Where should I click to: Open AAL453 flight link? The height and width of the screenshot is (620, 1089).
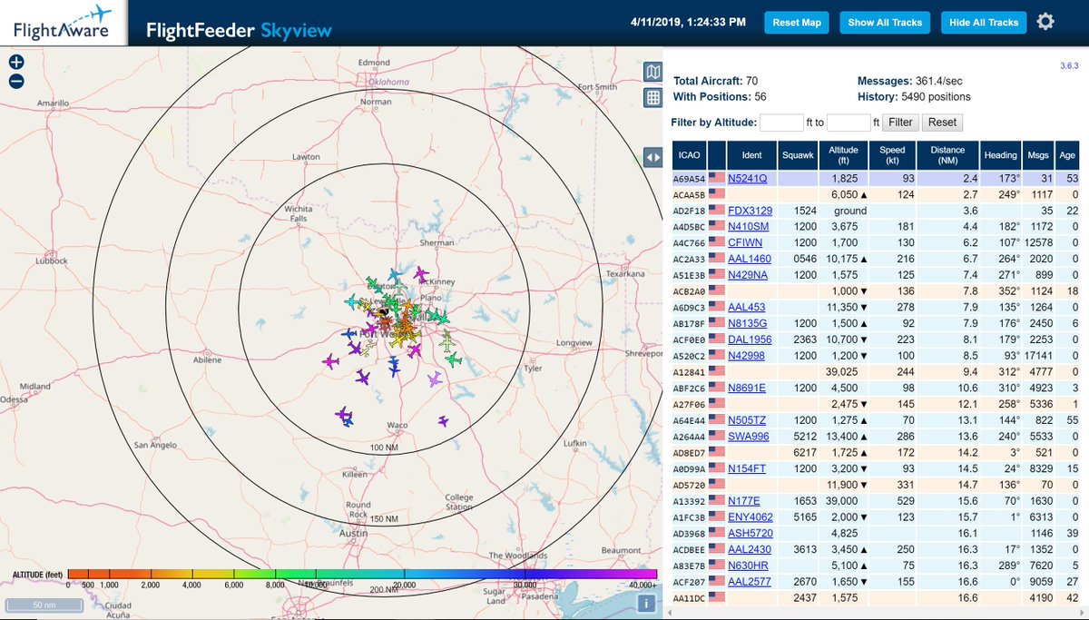(746, 306)
